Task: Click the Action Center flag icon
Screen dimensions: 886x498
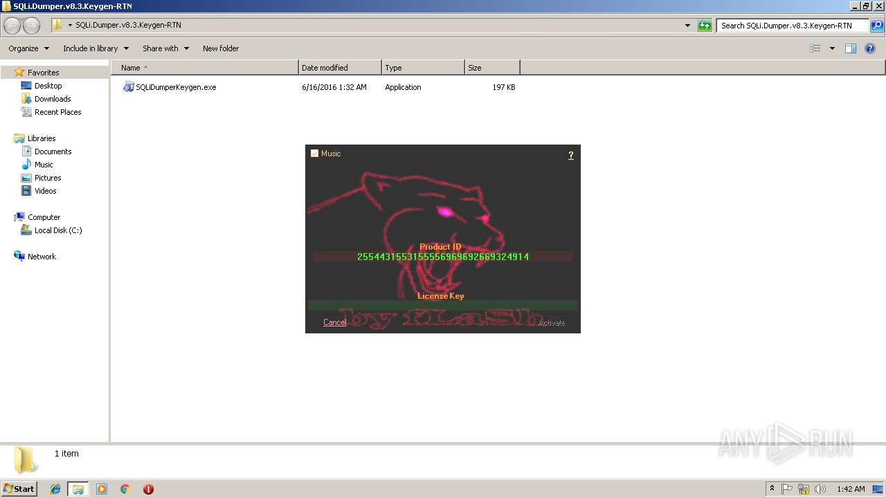Action: [787, 489]
